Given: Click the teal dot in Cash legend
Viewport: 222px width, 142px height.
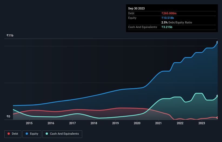Looking at the screenshot, I should pos(47,134).
